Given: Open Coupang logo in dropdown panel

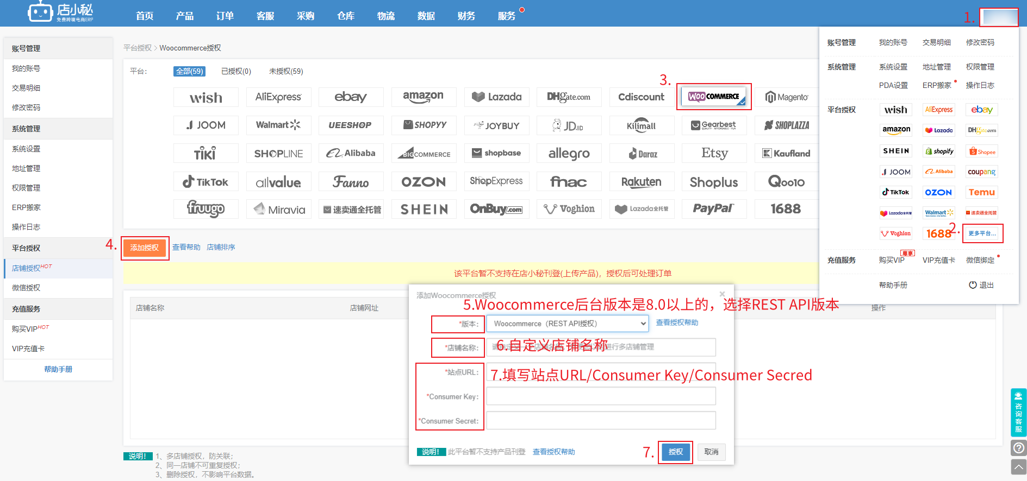Looking at the screenshot, I should (x=982, y=172).
